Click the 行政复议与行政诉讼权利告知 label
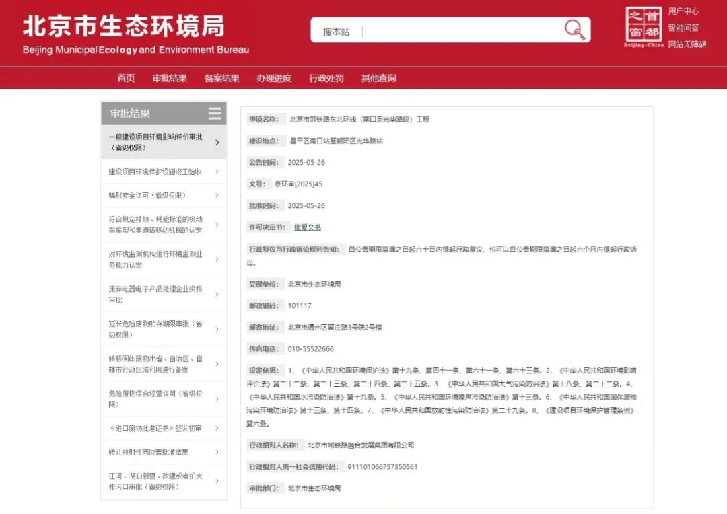Screen dimensions: 727x514 tap(294, 250)
